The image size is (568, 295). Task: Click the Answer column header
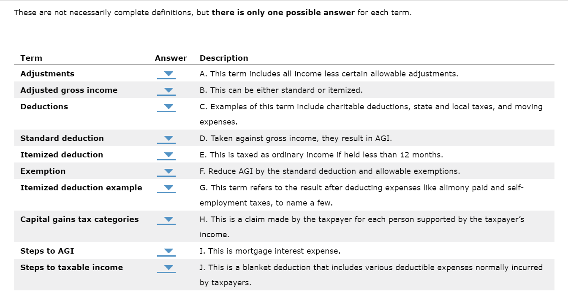171,58
